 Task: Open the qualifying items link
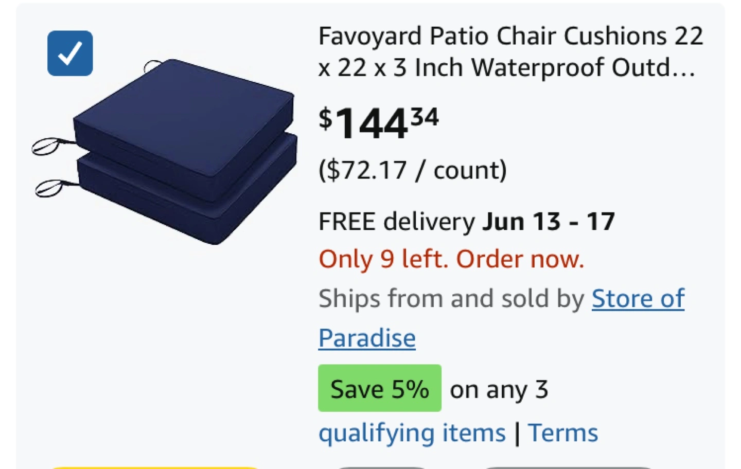412,433
